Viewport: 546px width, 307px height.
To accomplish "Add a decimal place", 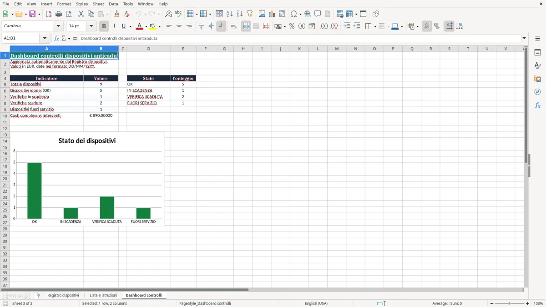I will pyautogui.click(x=324, y=26).
